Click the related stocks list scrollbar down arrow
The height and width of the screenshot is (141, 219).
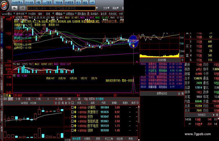pos(139,140)
